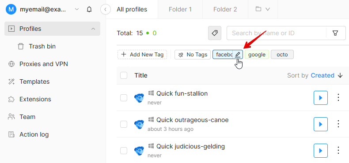
Task: Click the Team people icon
Action: point(11,117)
